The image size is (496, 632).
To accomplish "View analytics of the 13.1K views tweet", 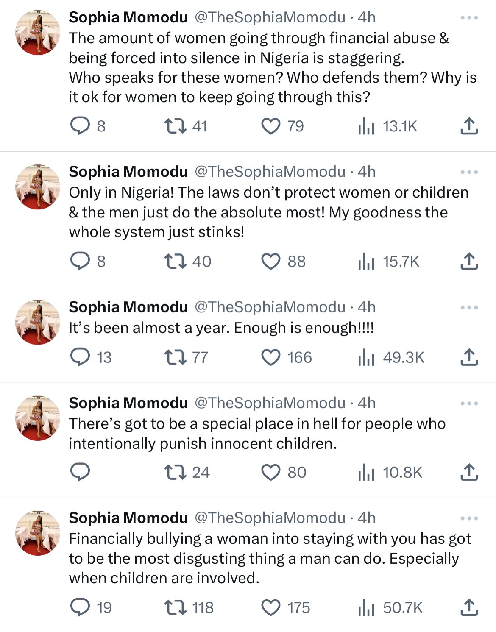I will tap(366, 126).
